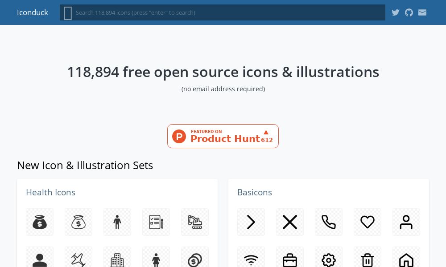Choose the excavator icon in Health Icons
This screenshot has width=446, height=267.
(195, 222)
